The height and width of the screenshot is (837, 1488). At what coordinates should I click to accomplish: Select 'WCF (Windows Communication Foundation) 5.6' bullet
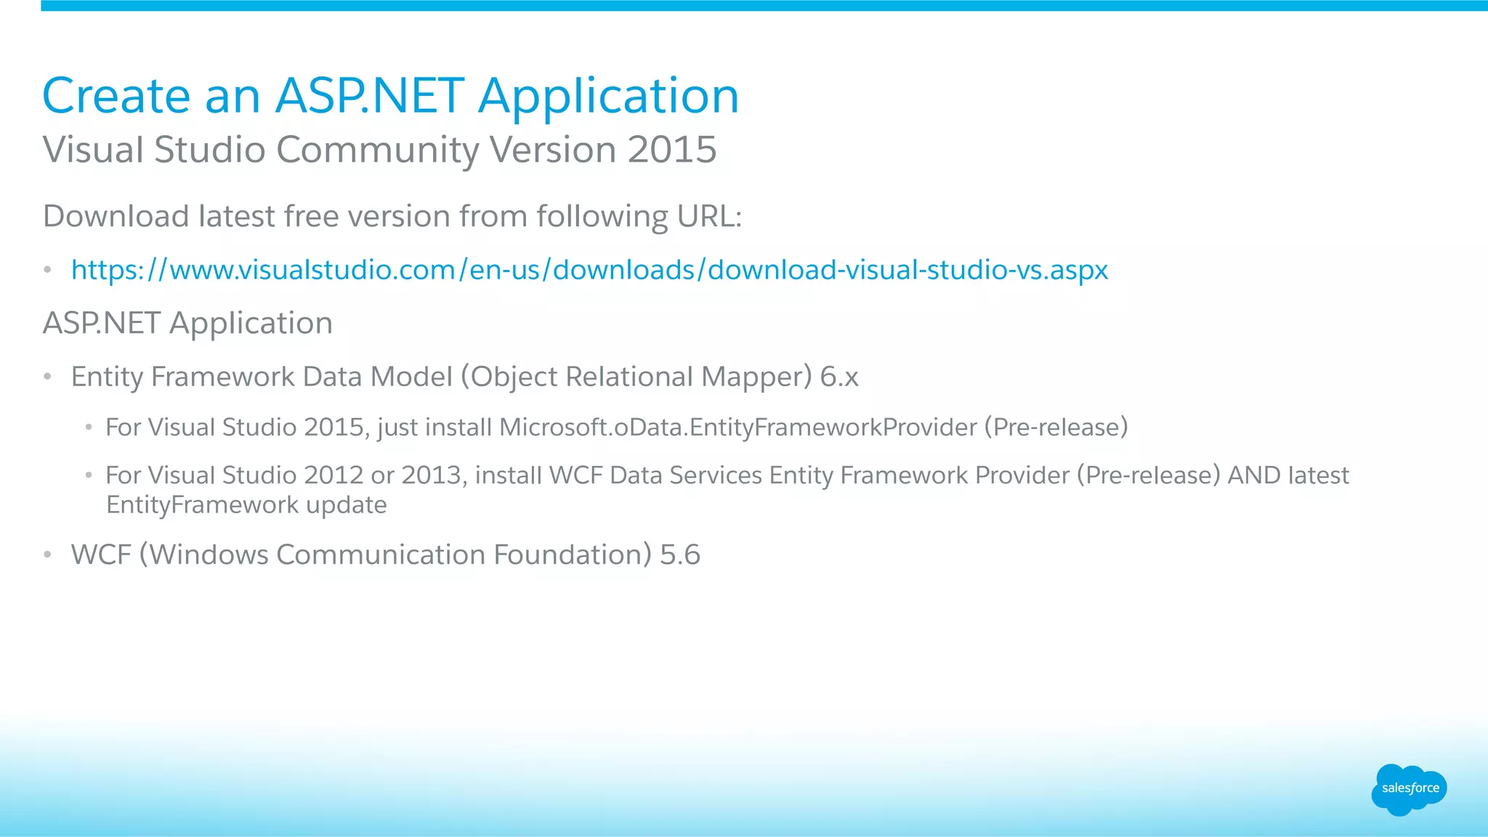click(x=386, y=555)
